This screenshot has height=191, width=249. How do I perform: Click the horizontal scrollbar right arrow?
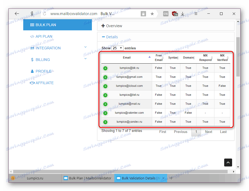pyautogui.click(x=233, y=172)
